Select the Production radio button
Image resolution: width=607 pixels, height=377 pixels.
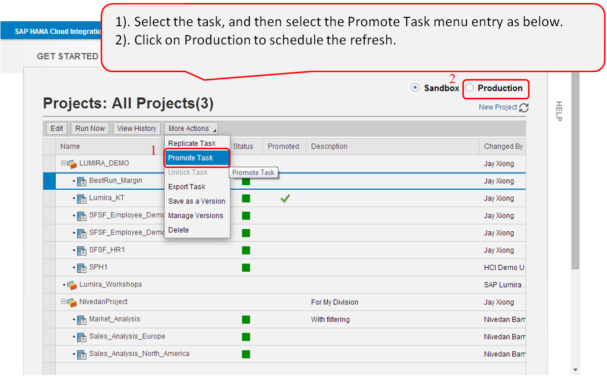[470, 88]
